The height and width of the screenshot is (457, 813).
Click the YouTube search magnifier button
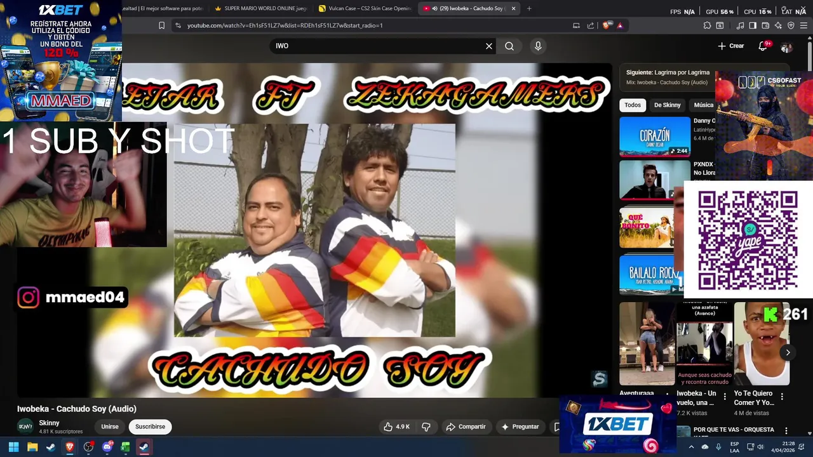[509, 46]
